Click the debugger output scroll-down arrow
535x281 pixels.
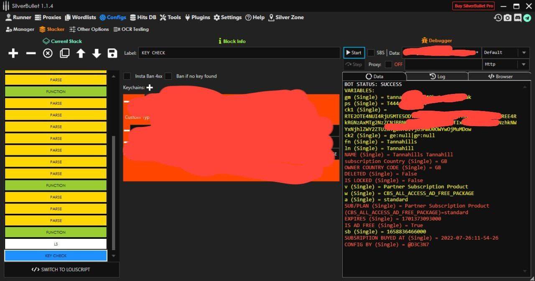click(x=525, y=271)
